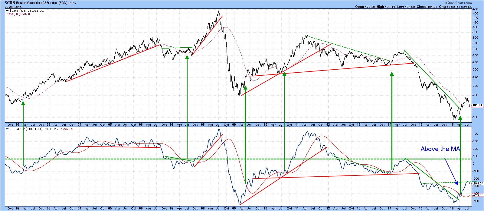
Task: Click the $CRB ticker symbol in the title
Action: pyautogui.click(x=10, y=3)
